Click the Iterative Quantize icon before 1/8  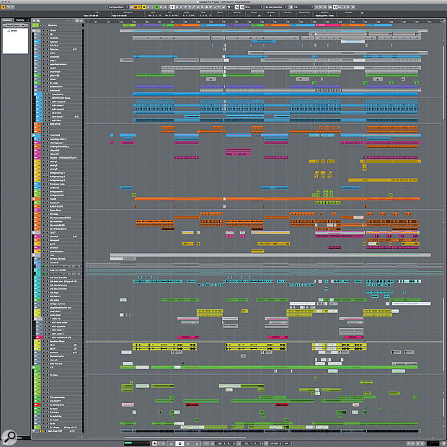tap(291, 6)
